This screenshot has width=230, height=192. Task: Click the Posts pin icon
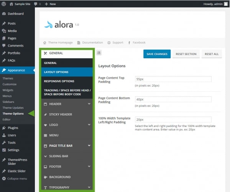click(4, 23)
